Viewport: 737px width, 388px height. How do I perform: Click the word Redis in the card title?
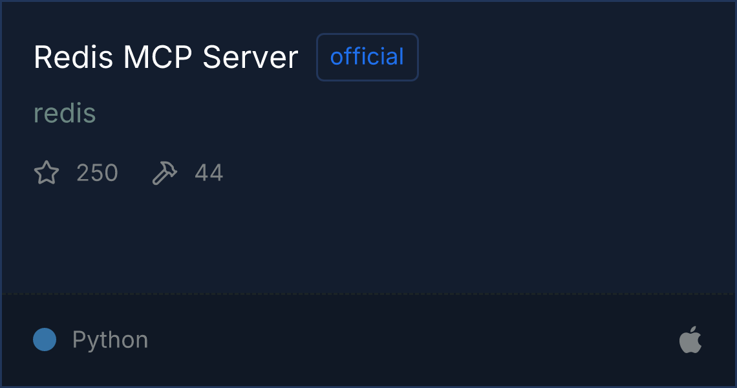click(x=73, y=58)
